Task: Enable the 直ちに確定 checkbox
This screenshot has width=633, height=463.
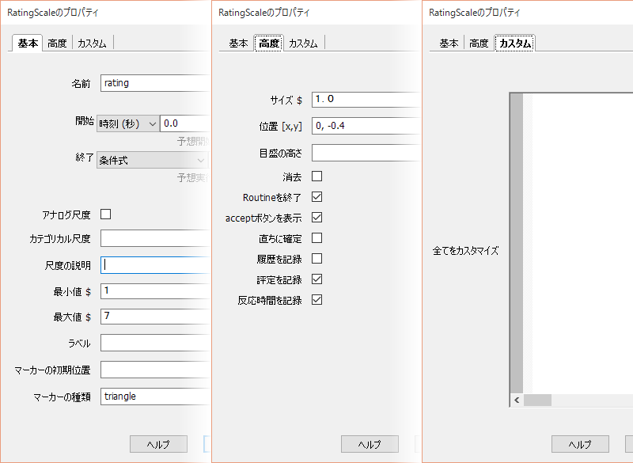Action: coord(317,238)
